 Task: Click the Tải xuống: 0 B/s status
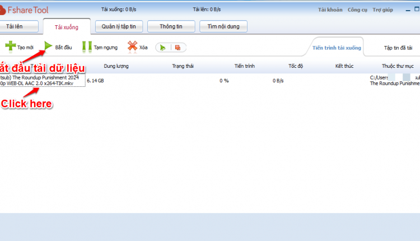(119, 10)
